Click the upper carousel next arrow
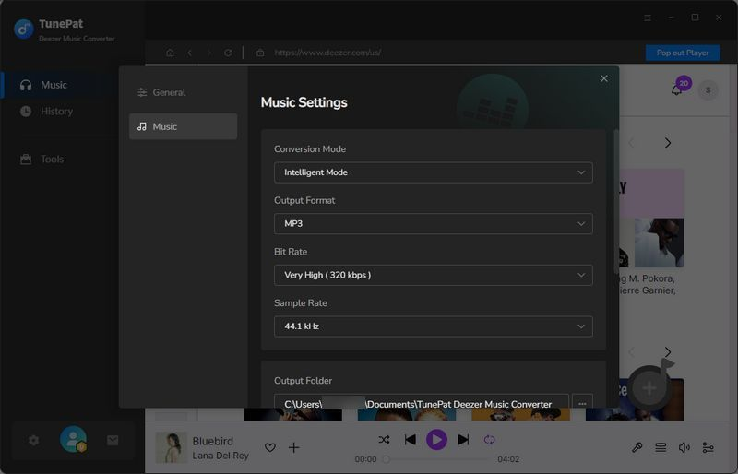Screen dimensions: 738x474 click(668, 143)
